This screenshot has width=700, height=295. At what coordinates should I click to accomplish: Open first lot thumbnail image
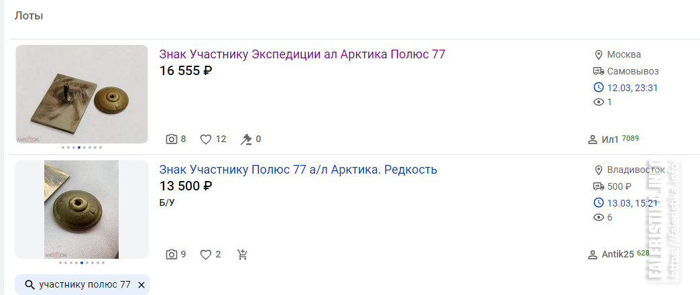(82, 94)
